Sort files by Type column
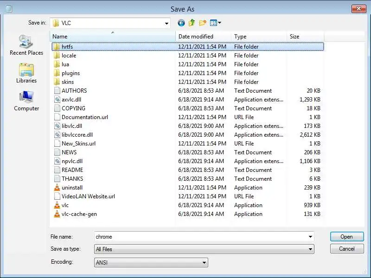 pos(259,37)
